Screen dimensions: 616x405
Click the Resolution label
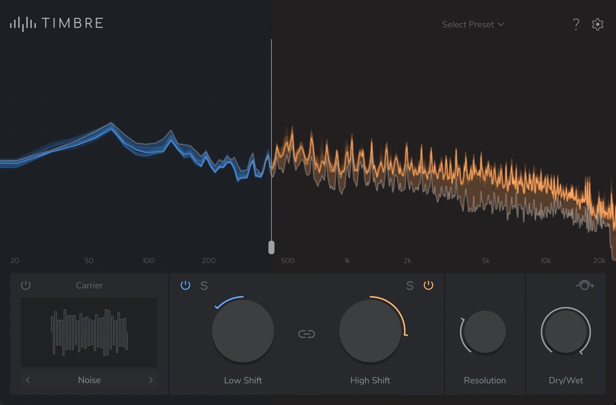pos(485,380)
